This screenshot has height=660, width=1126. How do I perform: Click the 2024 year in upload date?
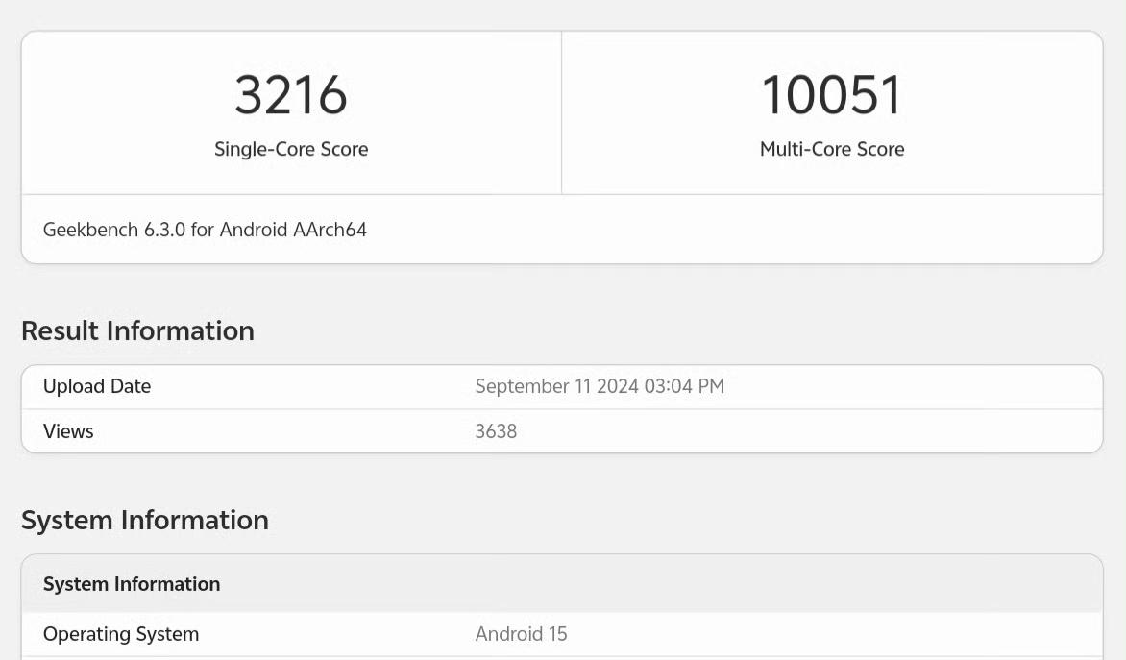click(618, 386)
